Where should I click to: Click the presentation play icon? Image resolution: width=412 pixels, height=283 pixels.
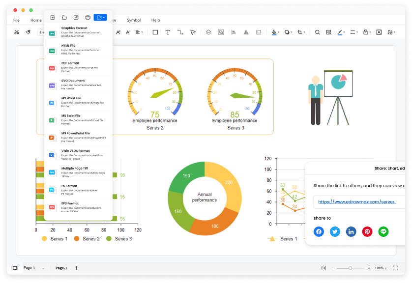click(324, 268)
